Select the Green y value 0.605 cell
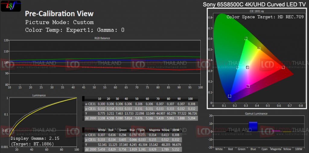 (x=123, y=140)
